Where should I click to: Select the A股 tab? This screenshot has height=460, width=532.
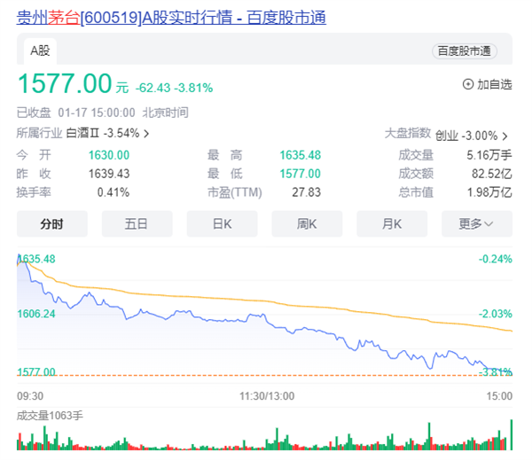coord(40,51)
